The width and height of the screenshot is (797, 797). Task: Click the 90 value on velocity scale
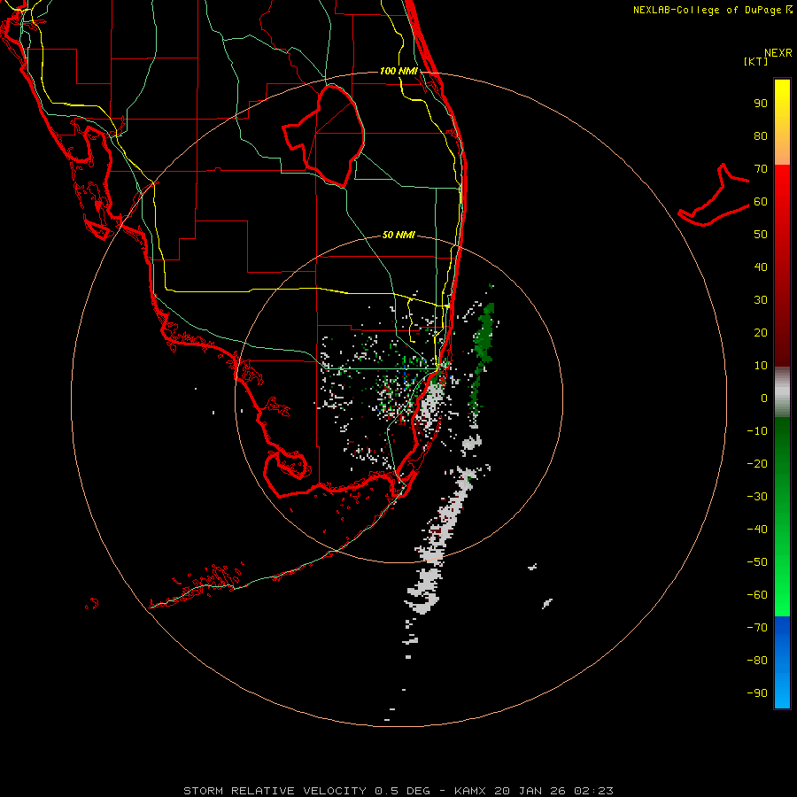(x=761, y=104)
